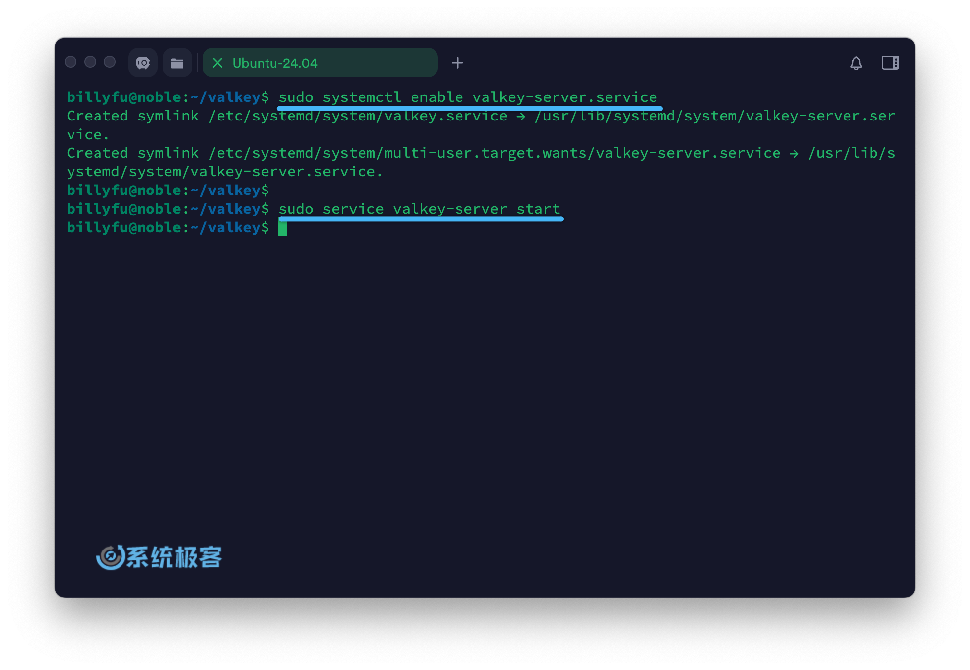Add a new terminal tab with plus
Image resolution: width=970 pixels, height=670 pixels.
[457, 63]
